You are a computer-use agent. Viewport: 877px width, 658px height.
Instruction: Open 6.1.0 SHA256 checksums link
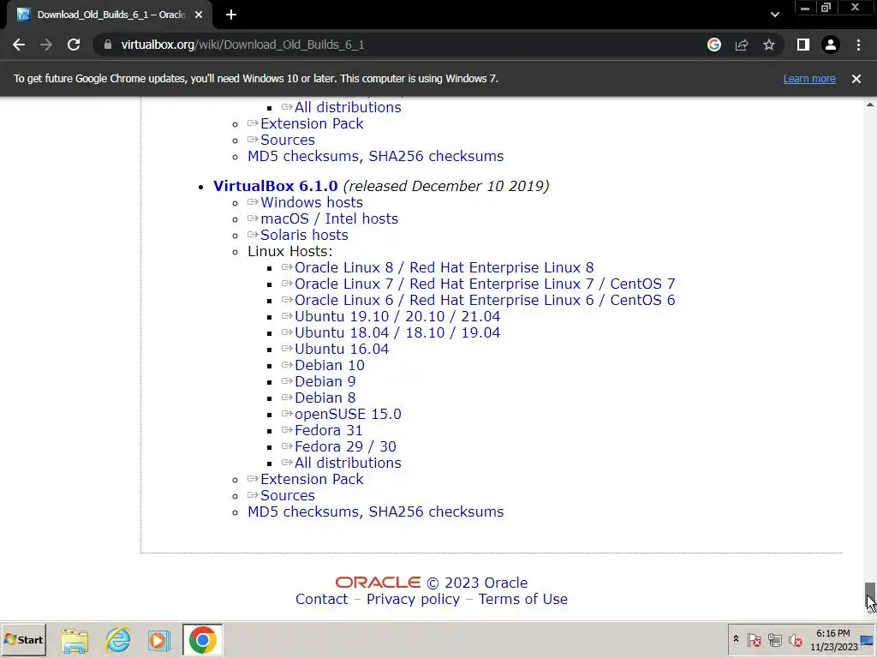tap(436, 511)
